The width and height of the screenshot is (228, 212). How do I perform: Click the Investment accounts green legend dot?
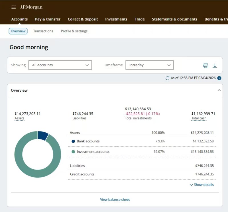click(73, 152)
